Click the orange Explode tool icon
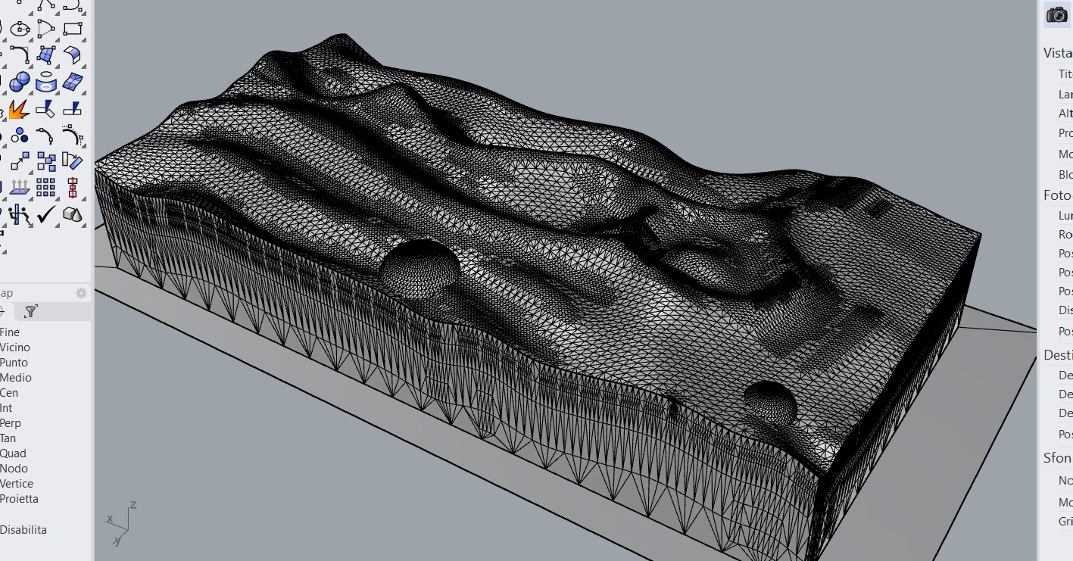1073x561 pixels. [19, 110]
